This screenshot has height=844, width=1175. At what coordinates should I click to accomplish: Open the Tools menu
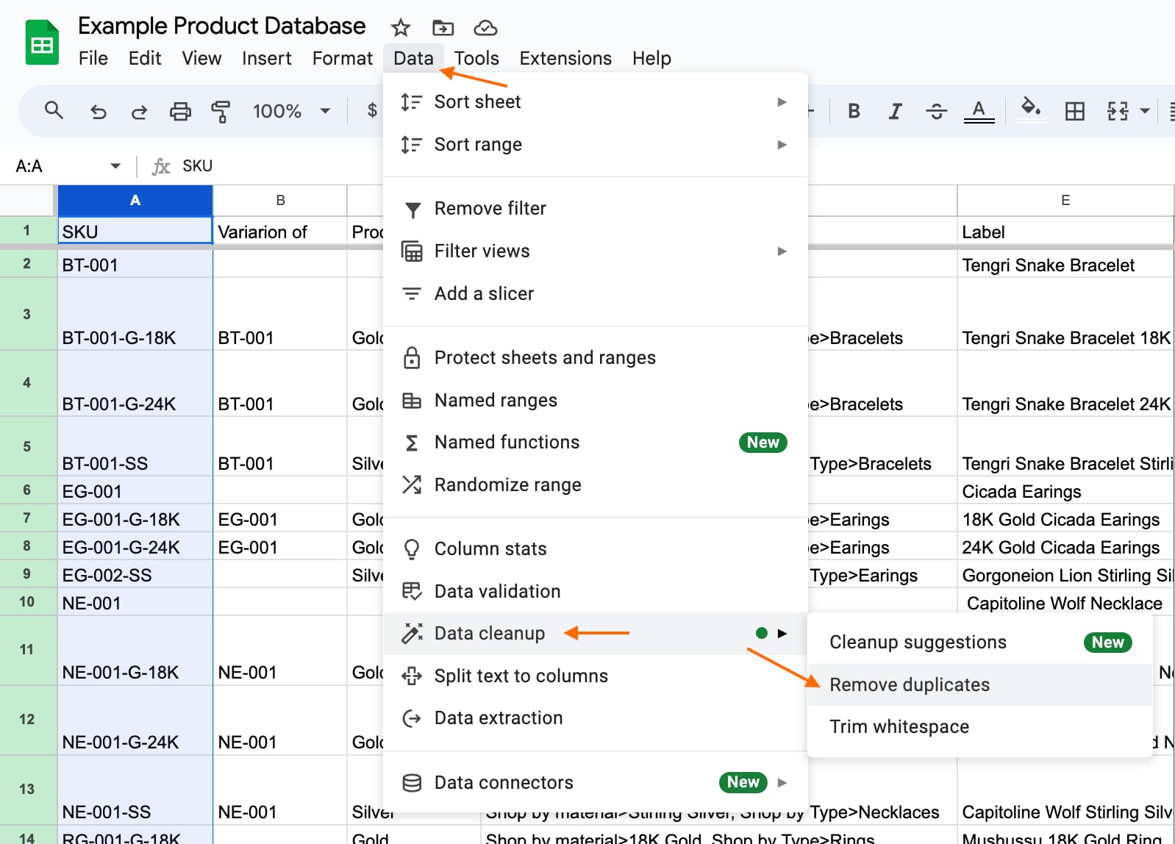coord(476,58)
